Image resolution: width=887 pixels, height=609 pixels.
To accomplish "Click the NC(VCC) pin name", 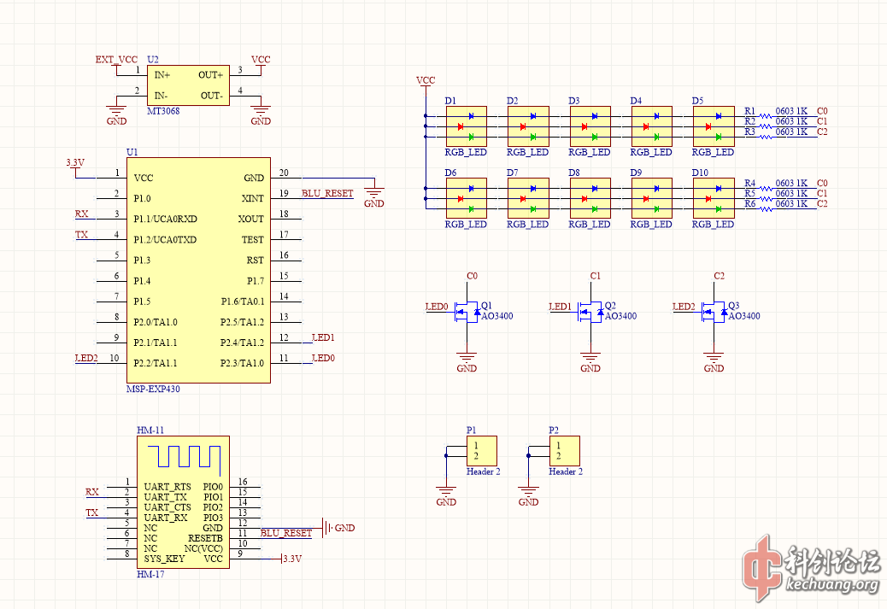I will pos(203,548).
